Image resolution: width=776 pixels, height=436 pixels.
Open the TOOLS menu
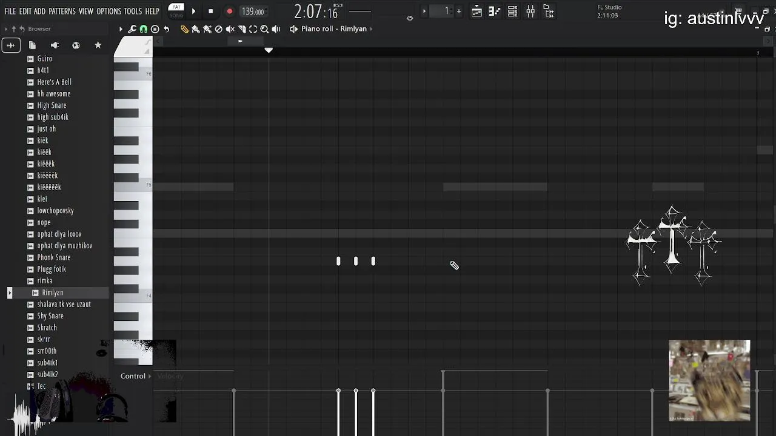point(133,11)
